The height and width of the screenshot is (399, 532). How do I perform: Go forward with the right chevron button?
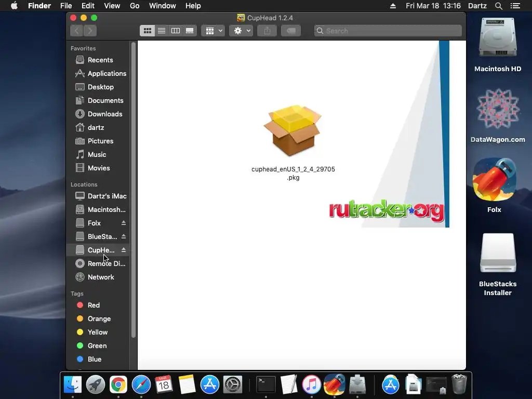[90, 31]
